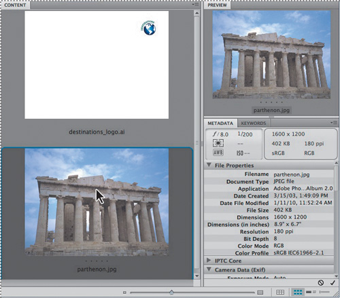Click the destinations_logo.ai filename label
The height and width of the screenshot is (298, 340).
pyautogui.click(x=97, y=132)
